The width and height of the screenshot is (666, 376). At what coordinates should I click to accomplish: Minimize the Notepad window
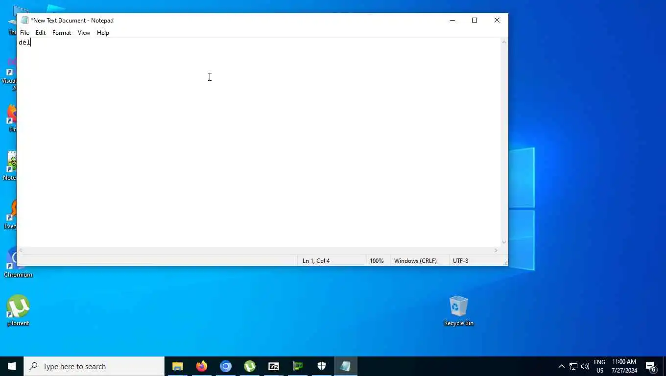pos(452,20)
